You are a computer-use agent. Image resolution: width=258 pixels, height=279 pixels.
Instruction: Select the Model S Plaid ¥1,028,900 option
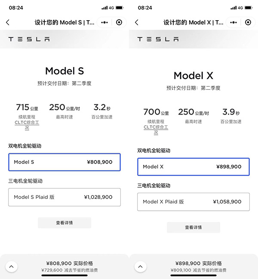click(x=64, y=197)
